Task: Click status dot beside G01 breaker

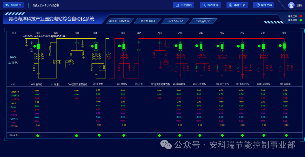Action: (35, 46)
